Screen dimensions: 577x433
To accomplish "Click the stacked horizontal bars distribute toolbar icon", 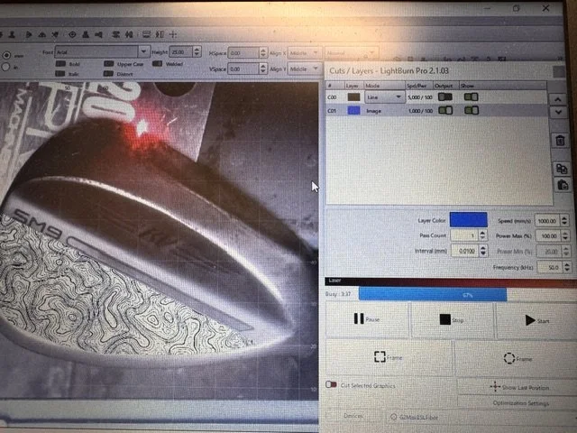I will click(146, 34).
